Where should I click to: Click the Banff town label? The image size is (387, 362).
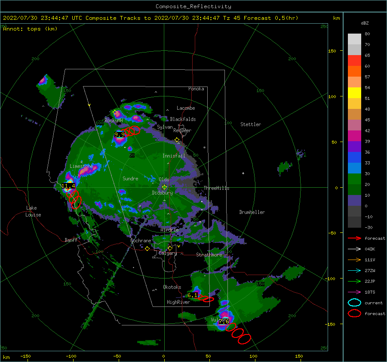(x=71, y=240)
